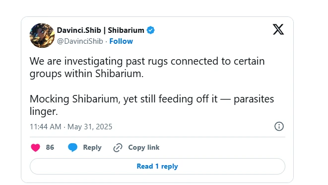Click the May 31, 2025 date text

[x=90, y=127]
